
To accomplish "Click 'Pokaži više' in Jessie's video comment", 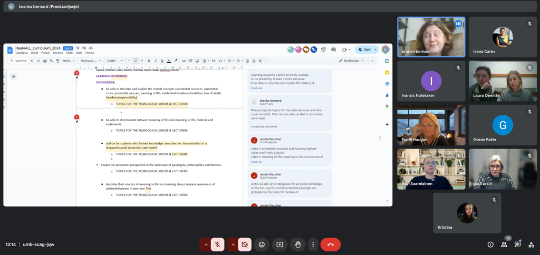I will point(256,162).
